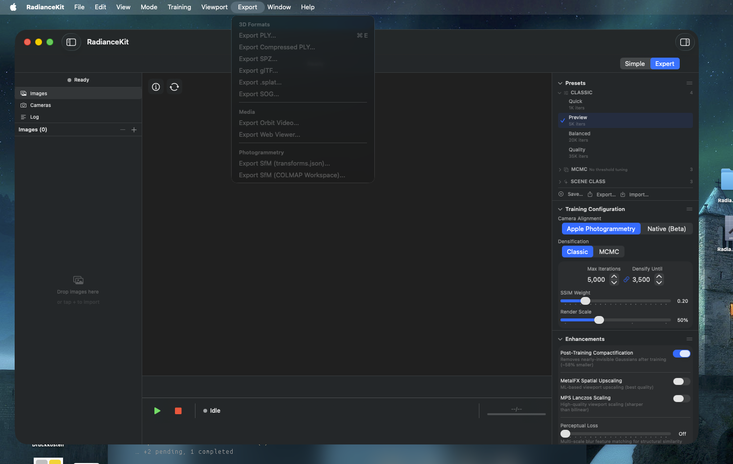Stop training with the red stop button
Viewport: 733px width, 464px height.
[x=178, y=411]
